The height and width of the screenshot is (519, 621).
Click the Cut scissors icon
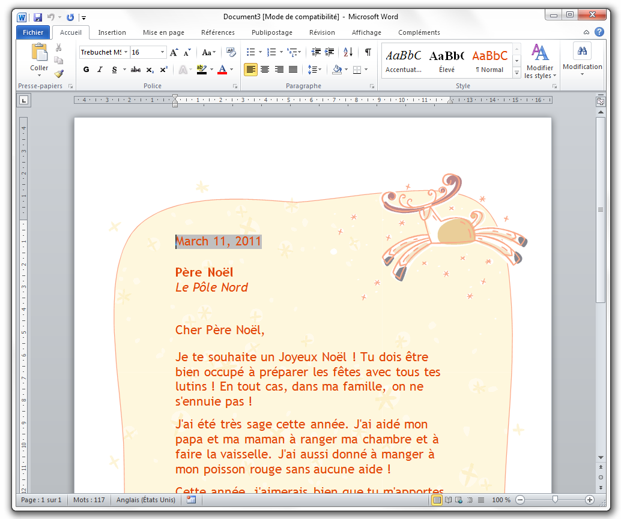[x=58, y=47]
